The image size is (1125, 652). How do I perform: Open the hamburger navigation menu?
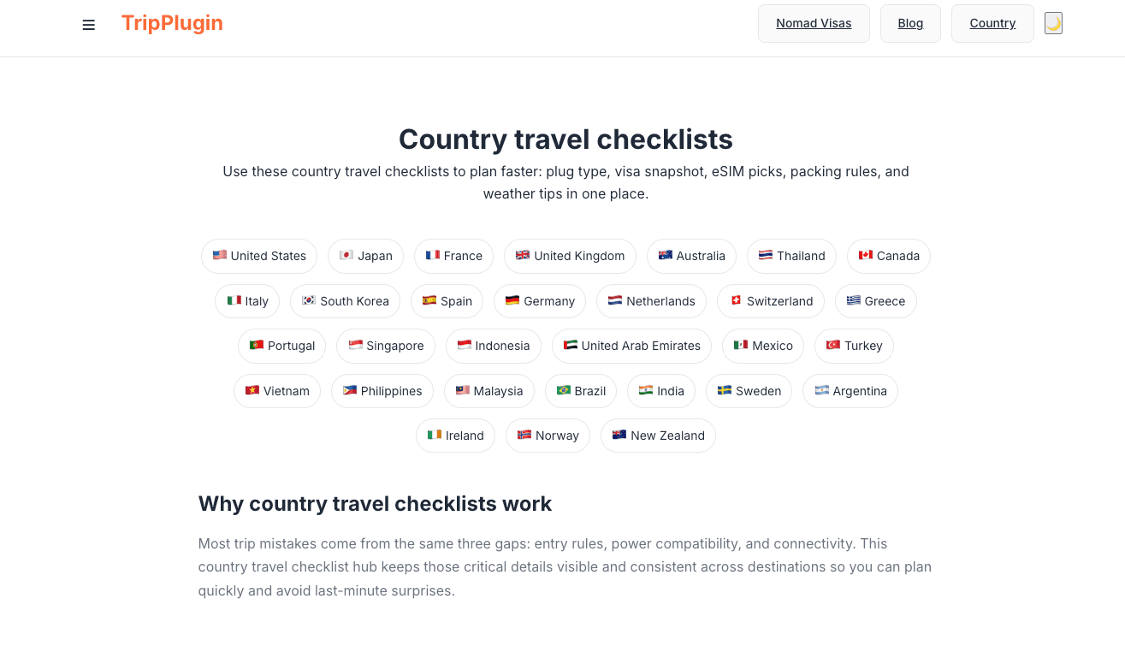coord(89,25)
